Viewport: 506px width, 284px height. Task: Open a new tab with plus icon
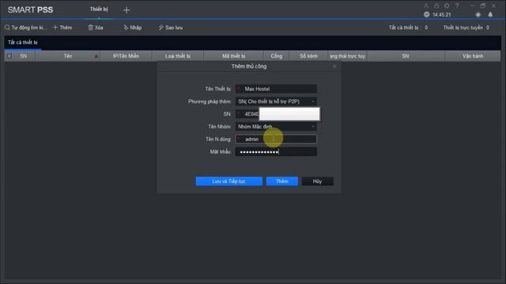pyautogui.click(x=126, y=10)
